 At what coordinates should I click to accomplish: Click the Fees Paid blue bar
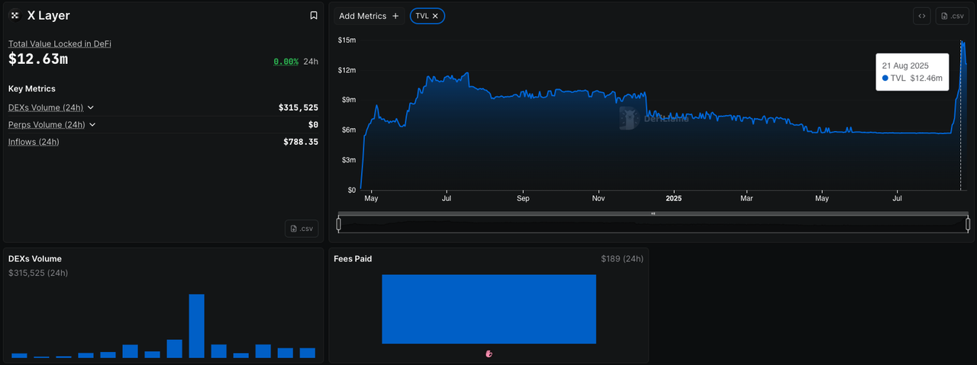(x=488, y=309)
